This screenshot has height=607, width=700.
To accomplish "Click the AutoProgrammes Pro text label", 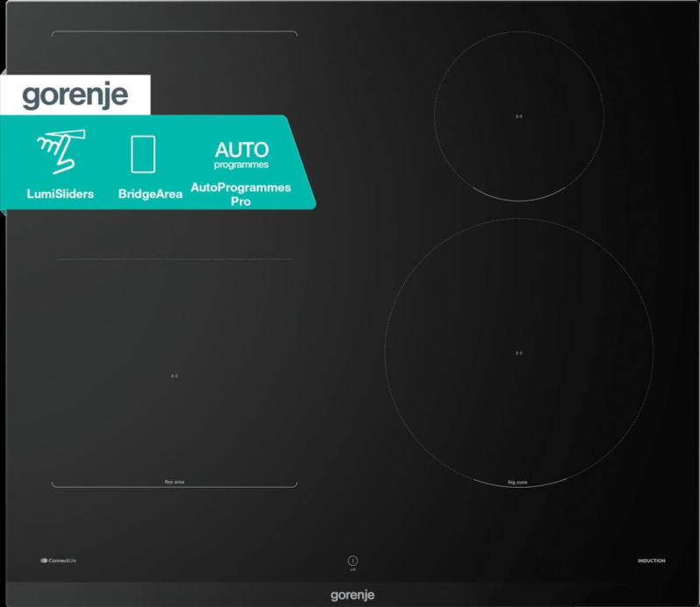I will point(241,194).
